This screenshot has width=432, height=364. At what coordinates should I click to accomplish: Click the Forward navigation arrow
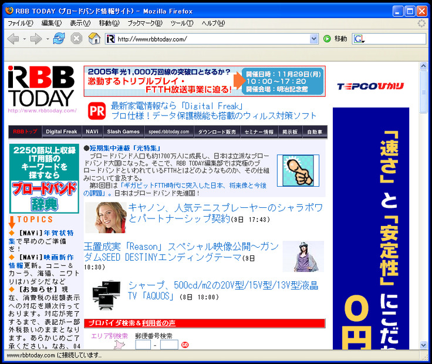pyautogui.click(x=36, y=39)
